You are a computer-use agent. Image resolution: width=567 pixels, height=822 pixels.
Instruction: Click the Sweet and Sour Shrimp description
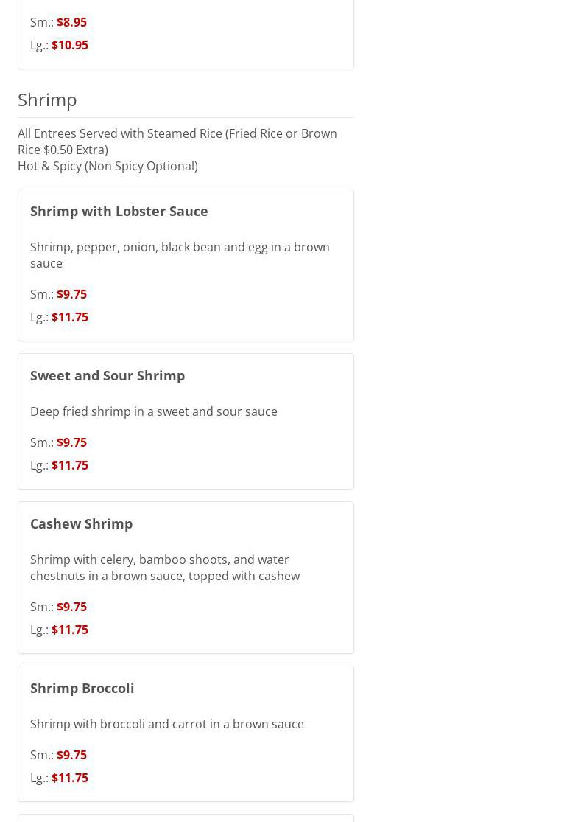click(153, 411)
